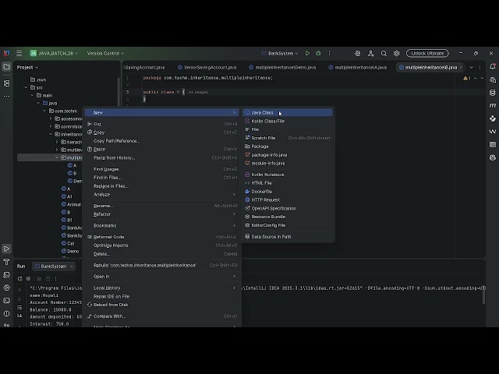Rerun BankSystem in Run panel

point(19,279)
